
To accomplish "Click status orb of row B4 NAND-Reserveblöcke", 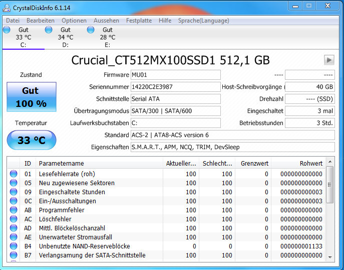I will (14, 246).
